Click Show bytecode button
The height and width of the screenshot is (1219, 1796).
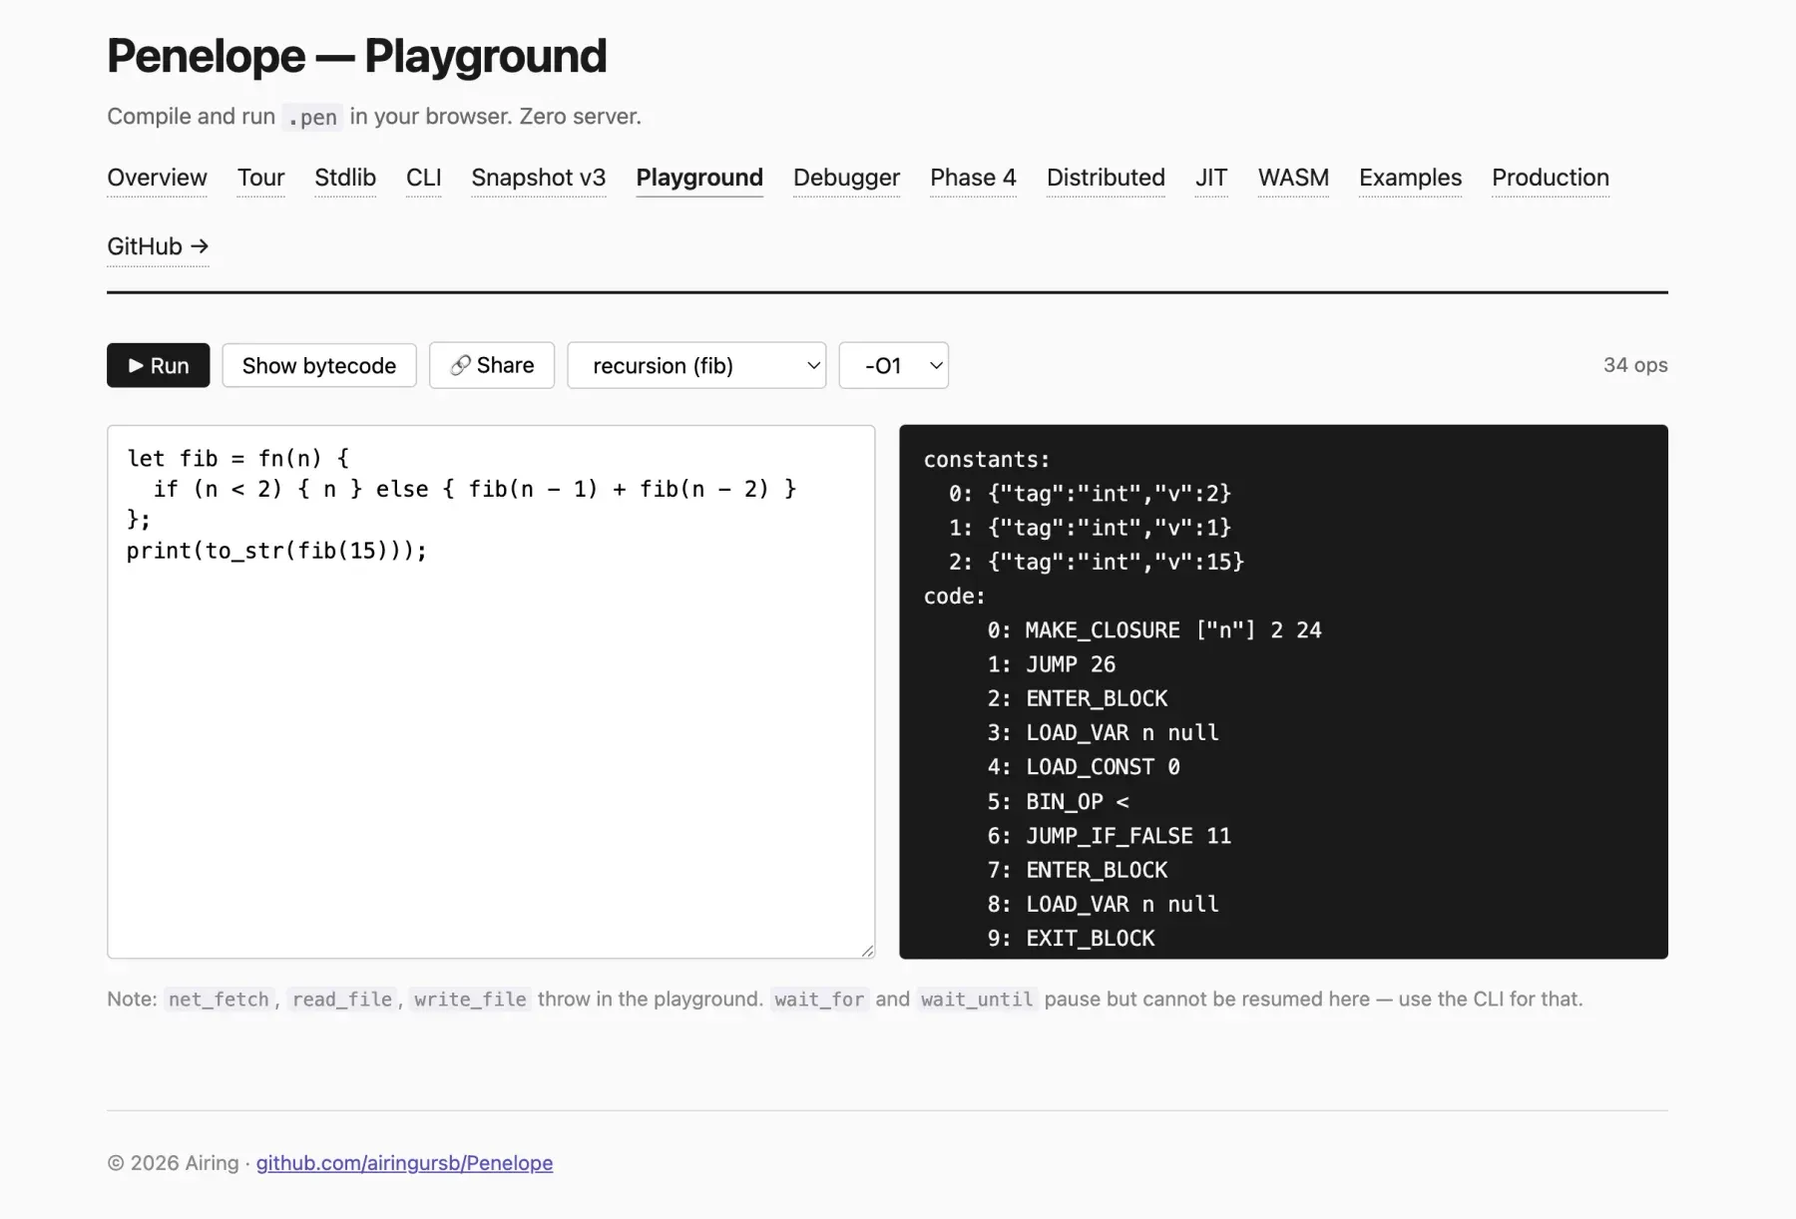pos(318,365)
